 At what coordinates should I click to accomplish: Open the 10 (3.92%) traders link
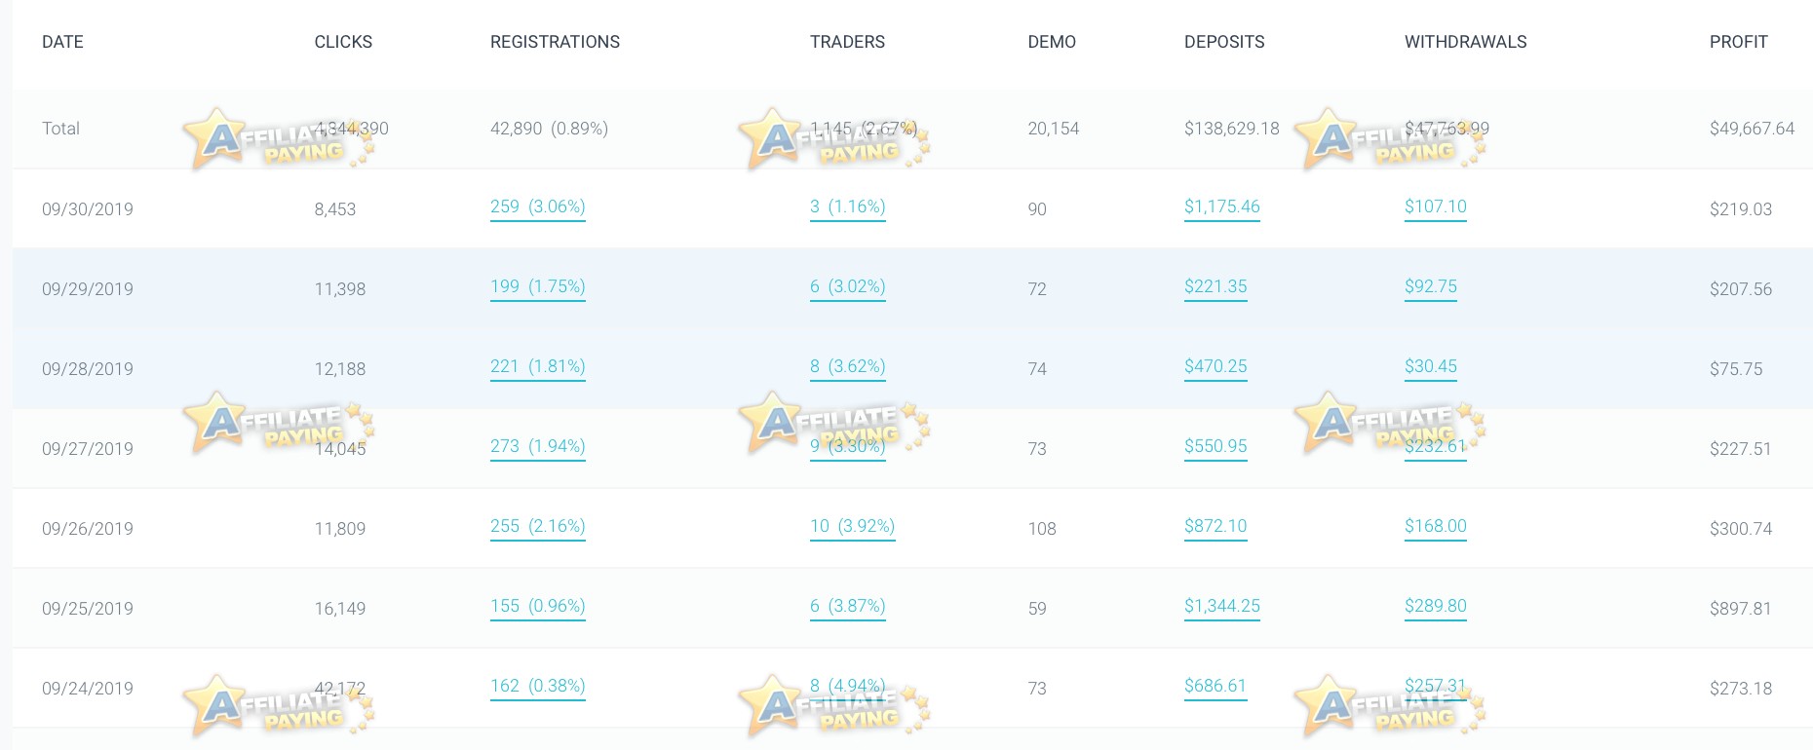pyautogui.click(x=852, y=526)
